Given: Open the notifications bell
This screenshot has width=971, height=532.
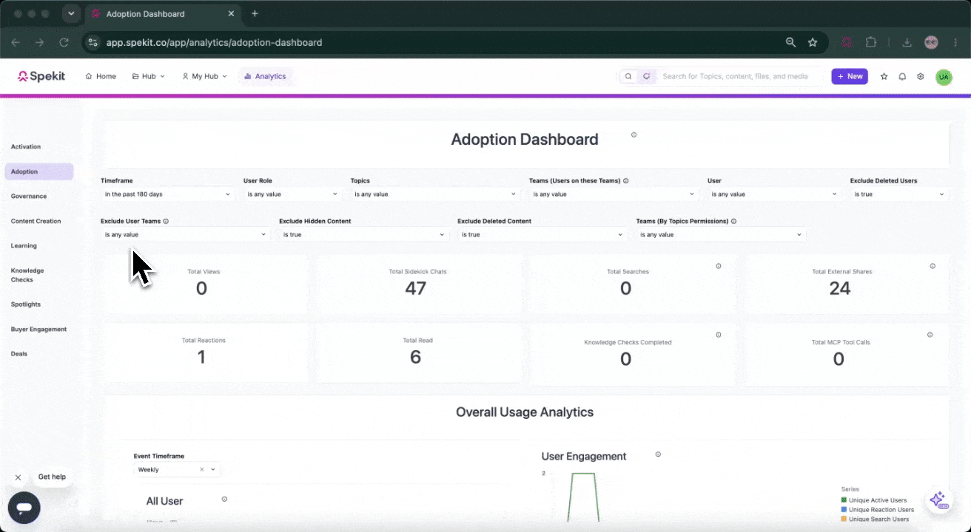Looking at the screenshot, I should pyautogui.click(x=902, y=76).
